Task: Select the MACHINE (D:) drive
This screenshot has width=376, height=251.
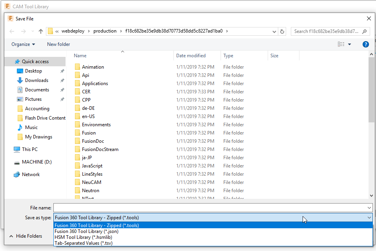Action: (x=37, y=162)
